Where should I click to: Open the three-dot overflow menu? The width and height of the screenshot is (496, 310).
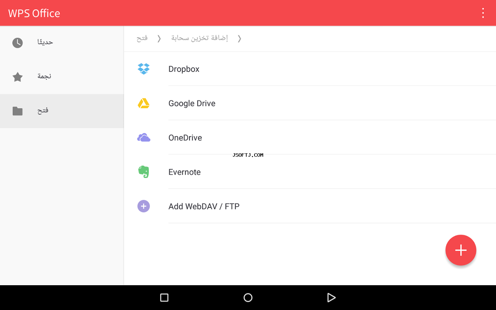[483, 13]
